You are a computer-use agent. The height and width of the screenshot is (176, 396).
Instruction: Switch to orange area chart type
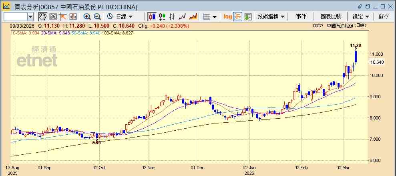(x=193, y=17)
